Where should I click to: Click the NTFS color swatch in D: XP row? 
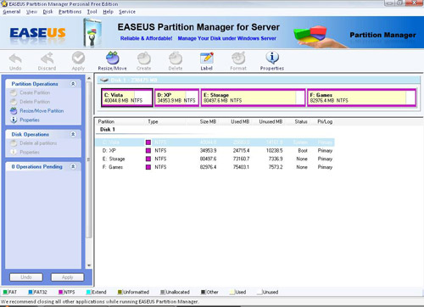148,151
